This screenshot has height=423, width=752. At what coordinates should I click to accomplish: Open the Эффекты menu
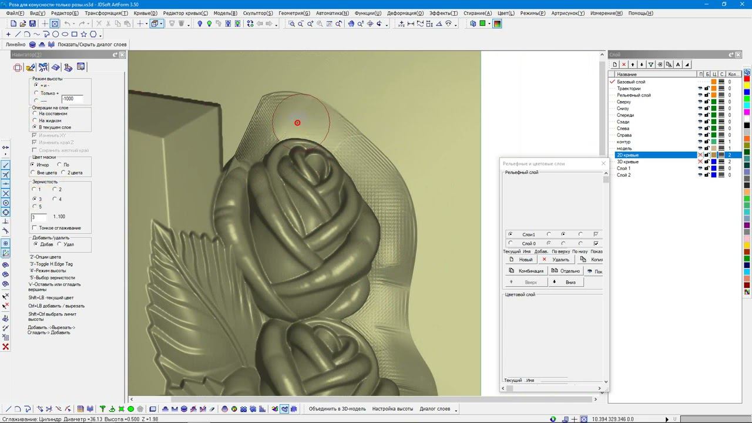click(443, 13)
